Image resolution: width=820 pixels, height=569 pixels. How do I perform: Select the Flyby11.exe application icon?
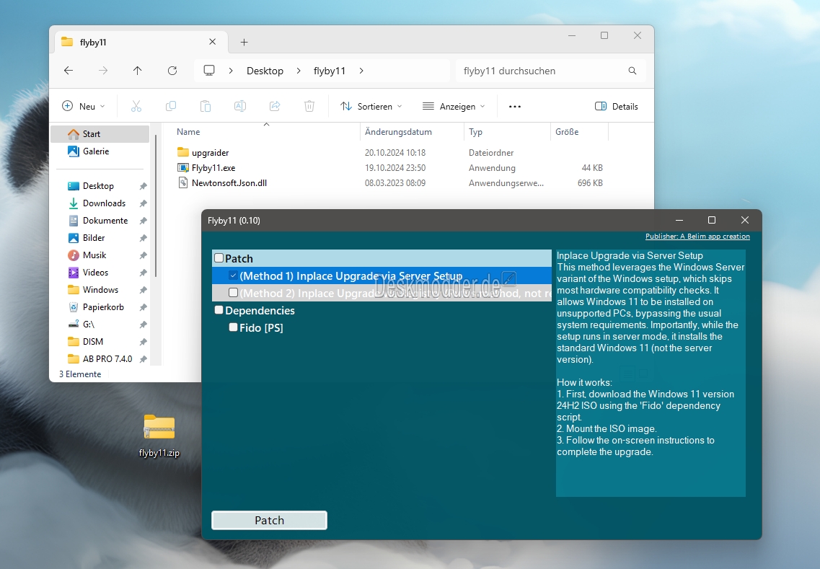[x=183, y=167]
